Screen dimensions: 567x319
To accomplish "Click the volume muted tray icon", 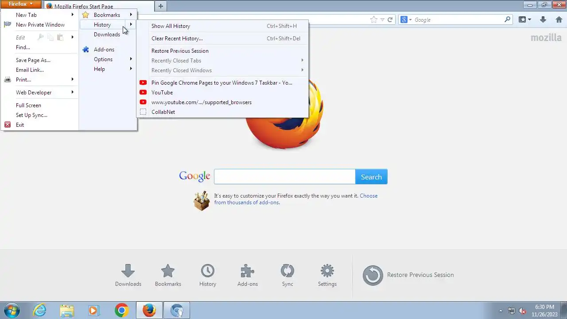I will [522, 311].
